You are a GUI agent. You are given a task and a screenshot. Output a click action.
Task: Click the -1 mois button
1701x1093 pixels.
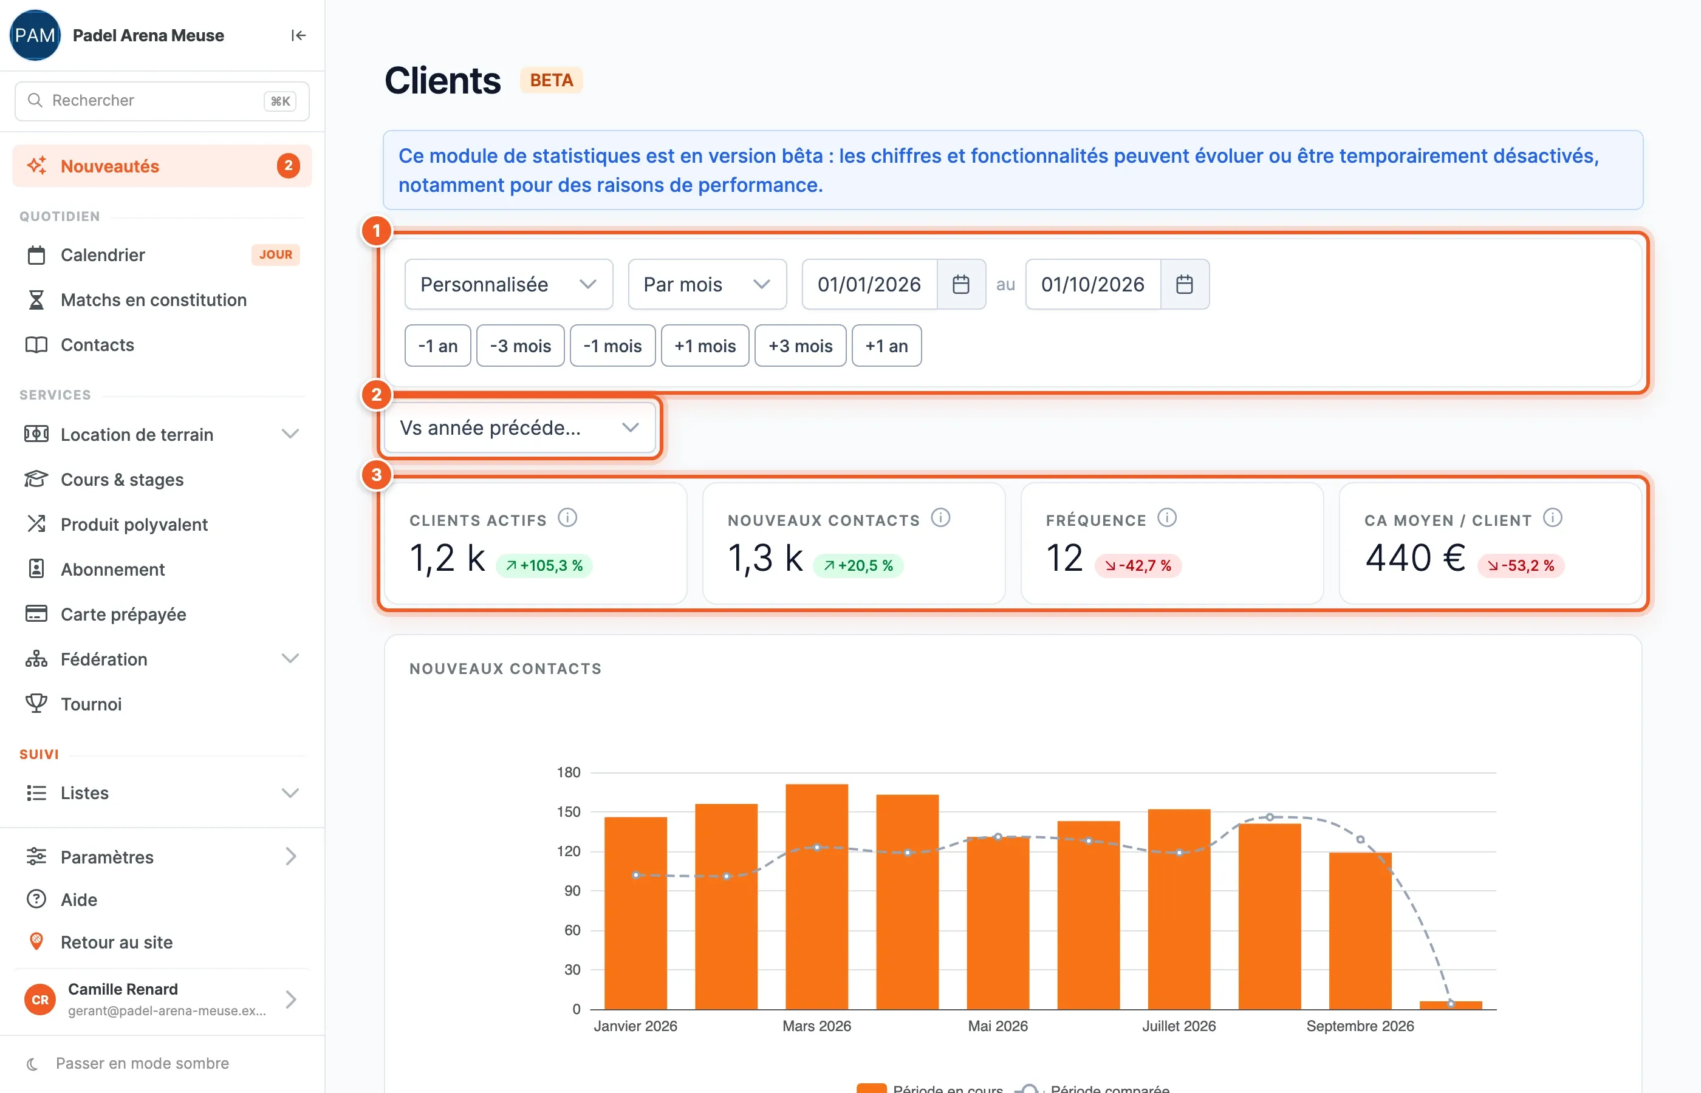(x=613, y=346)
